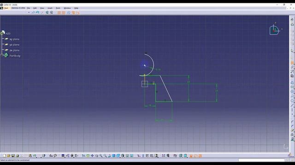Select PartBody in specification tree
This screenshot has width=295, height=165.
pyautogui.click(x=15, y=56)
